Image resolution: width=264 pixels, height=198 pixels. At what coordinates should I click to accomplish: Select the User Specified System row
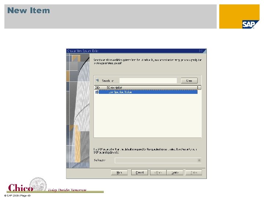click(146, 92)
